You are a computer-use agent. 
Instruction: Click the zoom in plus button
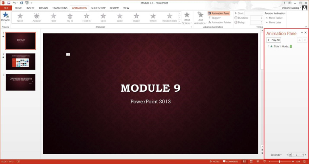(293, 162)
